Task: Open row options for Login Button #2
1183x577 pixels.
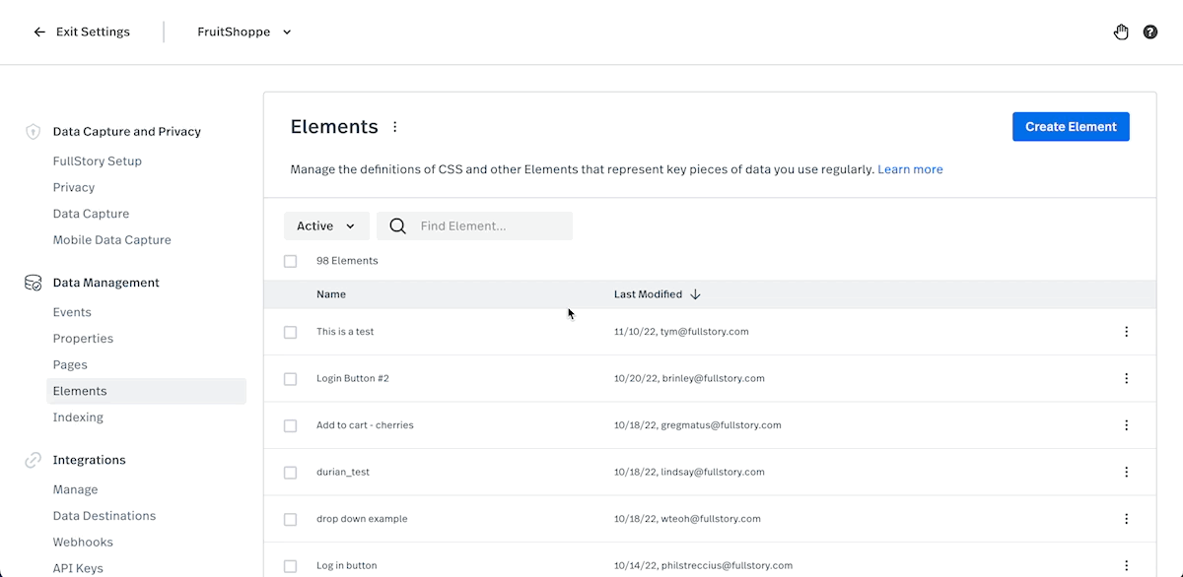Action: click(1127, 378)
